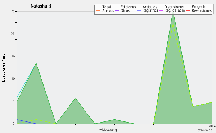Click the cyan Total legend line swatch

[99, 7]
